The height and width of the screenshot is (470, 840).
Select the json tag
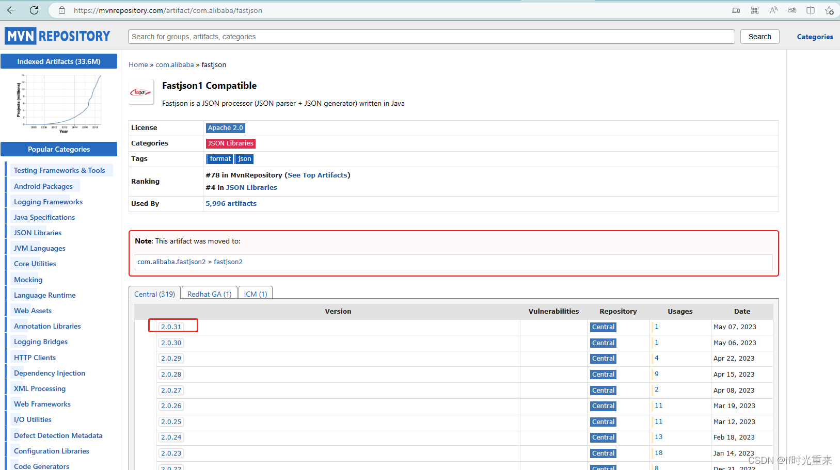245,159
